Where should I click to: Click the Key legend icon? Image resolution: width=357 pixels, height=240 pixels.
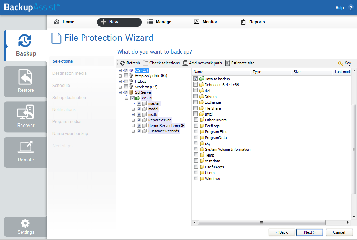coord(341,63)
